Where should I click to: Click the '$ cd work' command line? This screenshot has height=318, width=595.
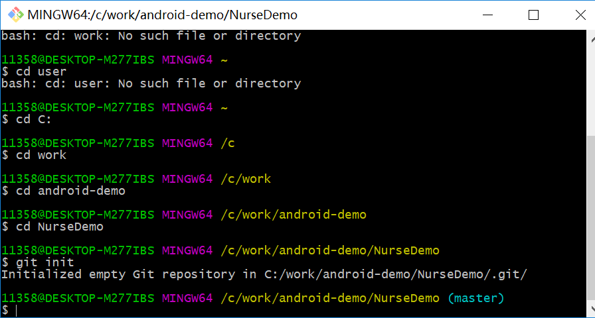tap(34, 155)
